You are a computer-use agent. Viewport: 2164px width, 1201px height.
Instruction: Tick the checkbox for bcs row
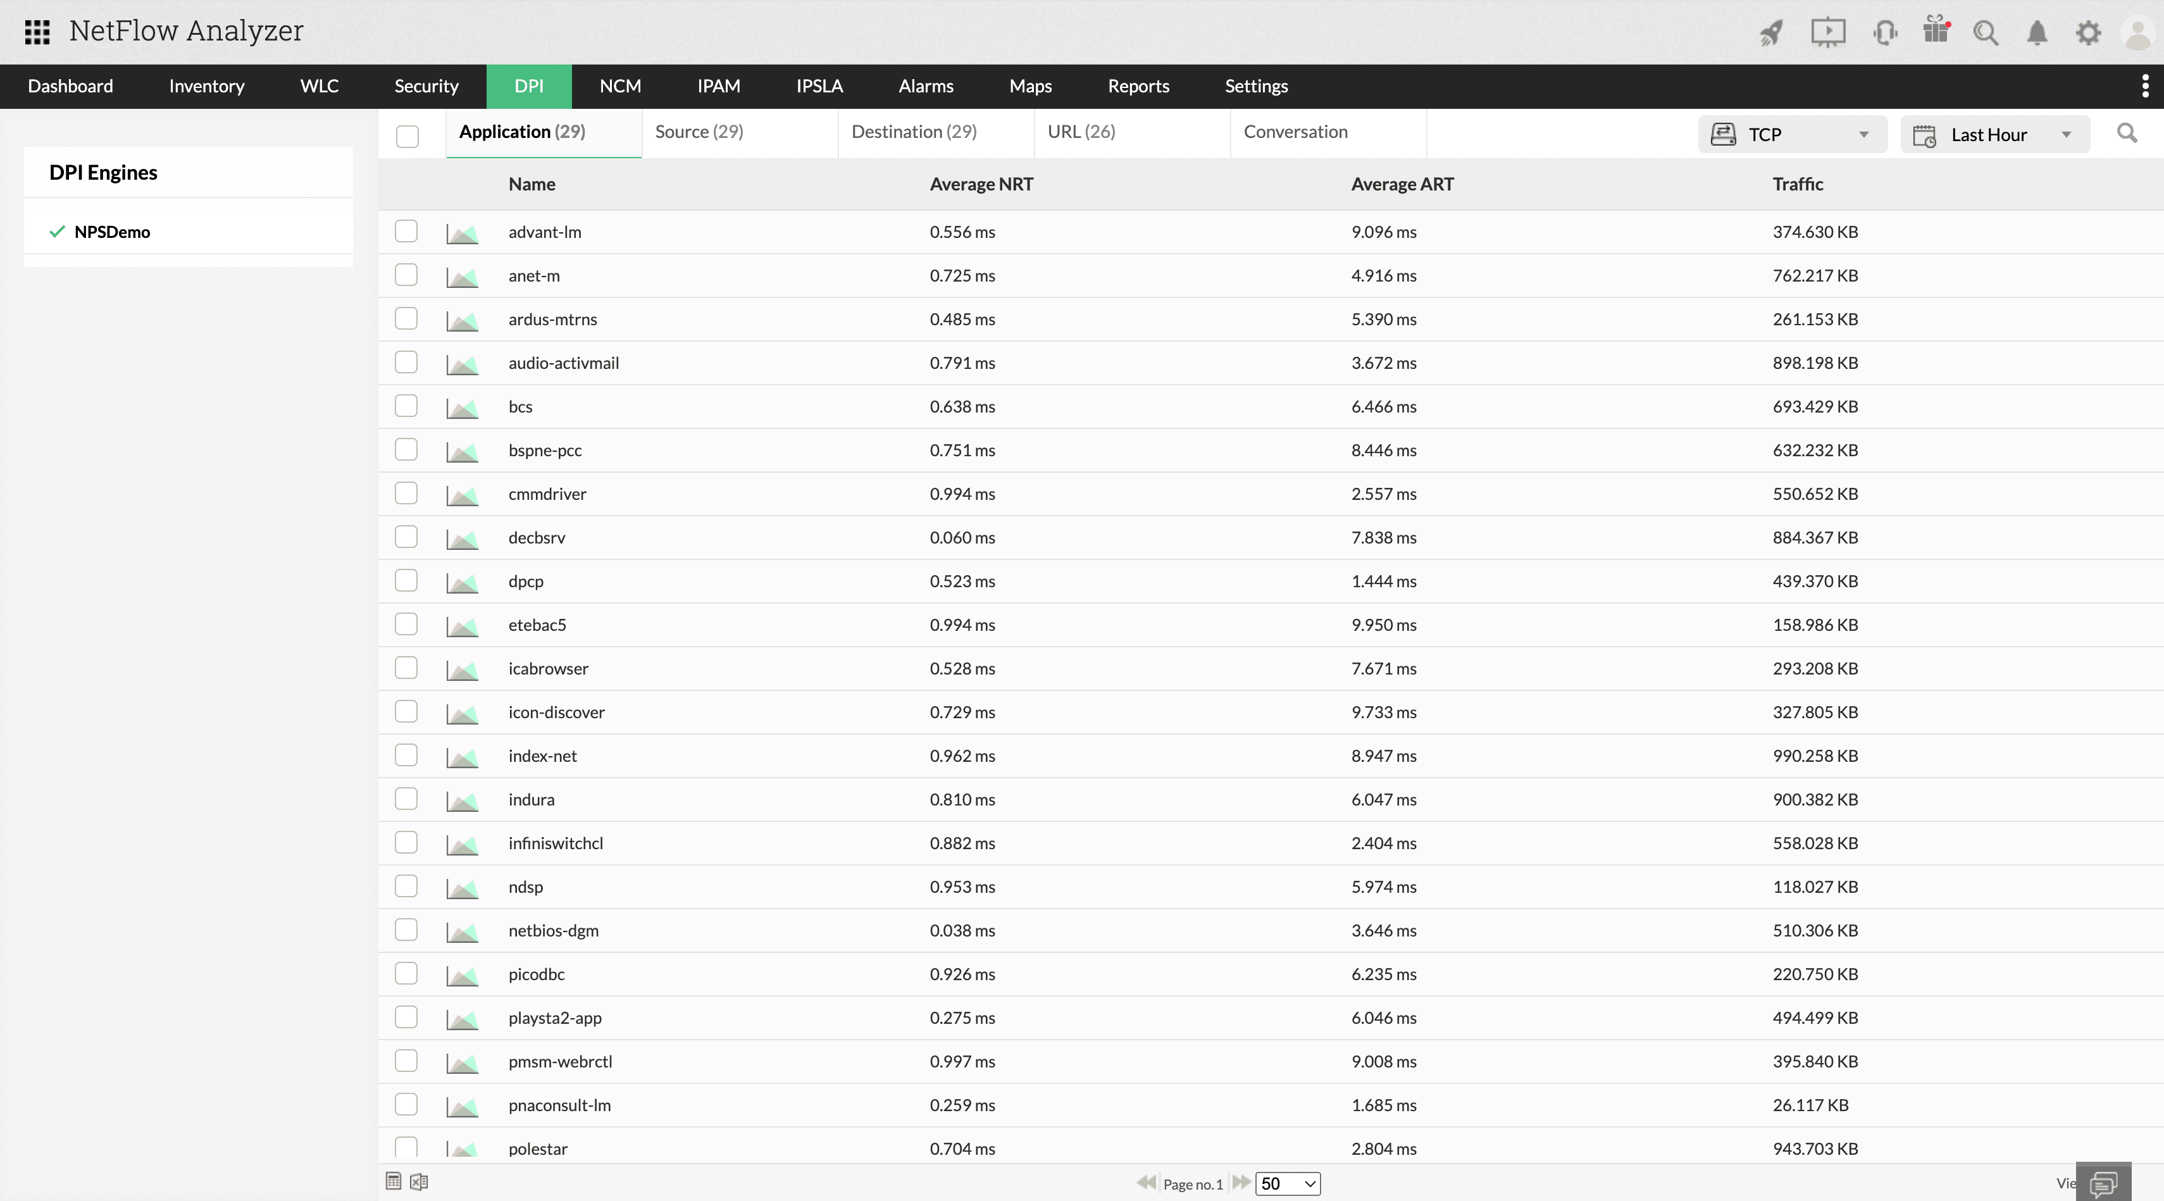pos(406,406)
